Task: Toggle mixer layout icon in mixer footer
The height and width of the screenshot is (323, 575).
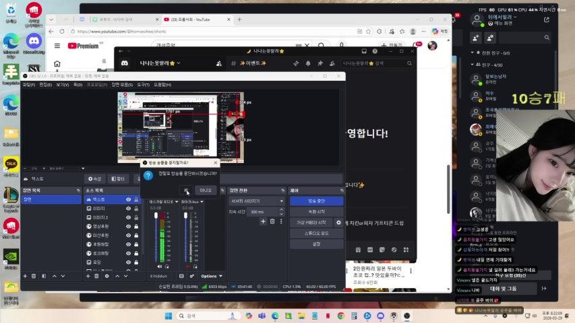Action: (x=181, y=276)
